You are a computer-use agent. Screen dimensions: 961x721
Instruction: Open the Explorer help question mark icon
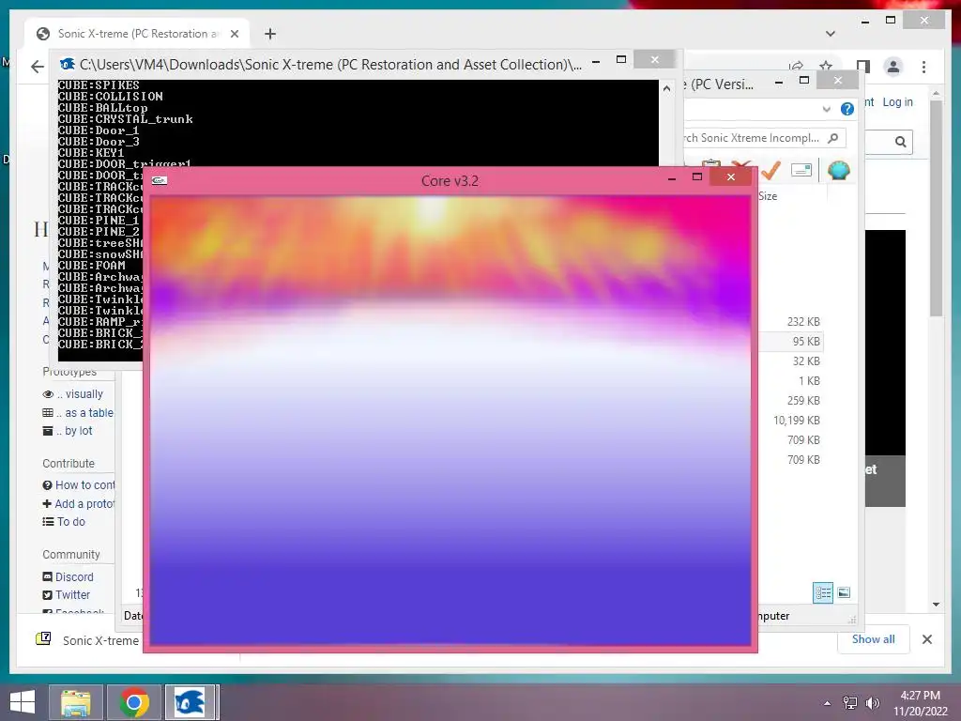[847, 109]
